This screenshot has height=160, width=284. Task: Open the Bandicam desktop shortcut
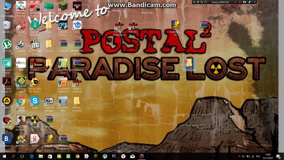coord(7,121)
